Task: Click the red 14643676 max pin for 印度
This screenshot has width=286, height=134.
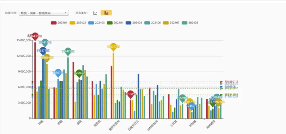Action: click(35, 36)
